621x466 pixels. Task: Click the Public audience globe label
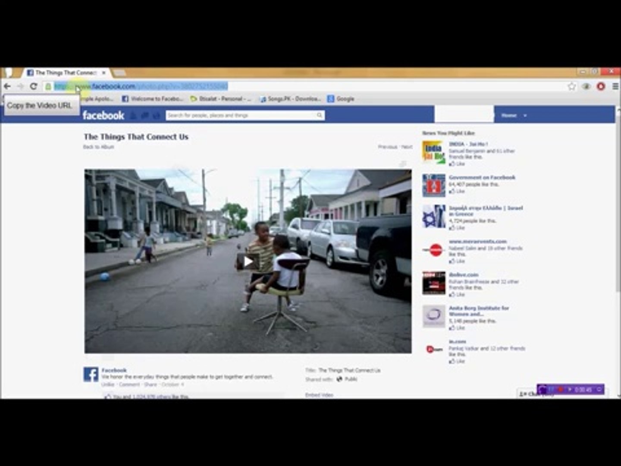click(347, 379)
